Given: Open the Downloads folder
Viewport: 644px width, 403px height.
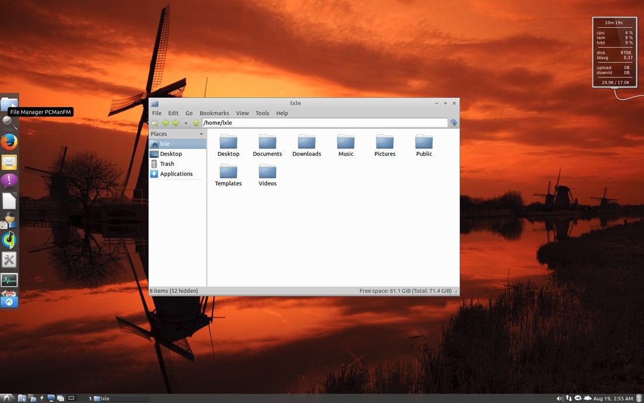Looking at the screenshot, I should pyautogui.click(x=306, y=145).
